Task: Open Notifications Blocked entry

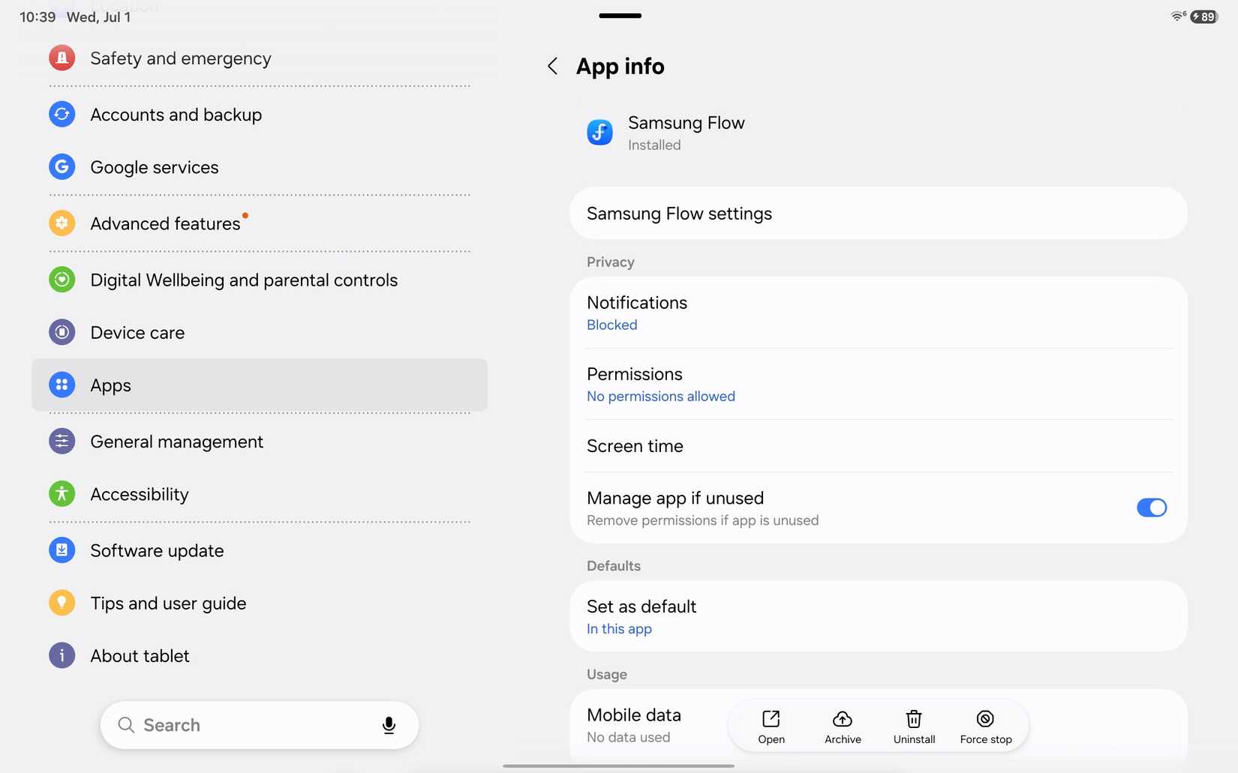Action: [x=879, y=313]
